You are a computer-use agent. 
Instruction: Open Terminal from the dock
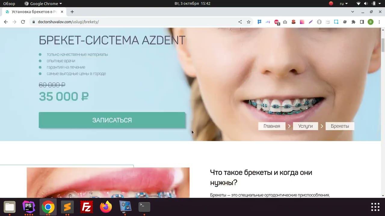[144, 207]
